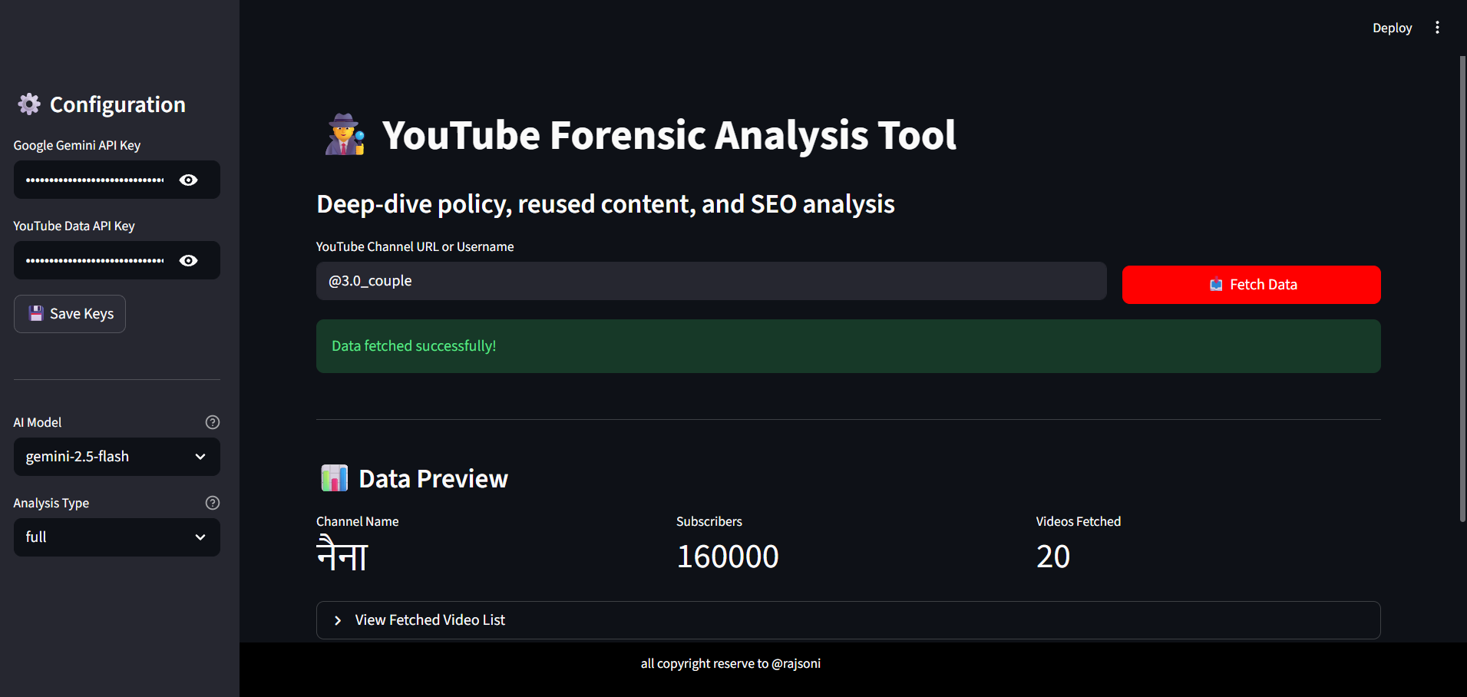Expand the View Fetched Video List section
The width and height of the screenshot is (1467, 697).
pyautogui.click(x=428, y=619)
